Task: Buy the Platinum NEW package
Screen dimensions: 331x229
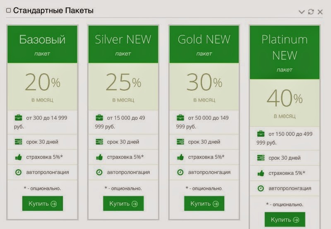Action: 285,219
